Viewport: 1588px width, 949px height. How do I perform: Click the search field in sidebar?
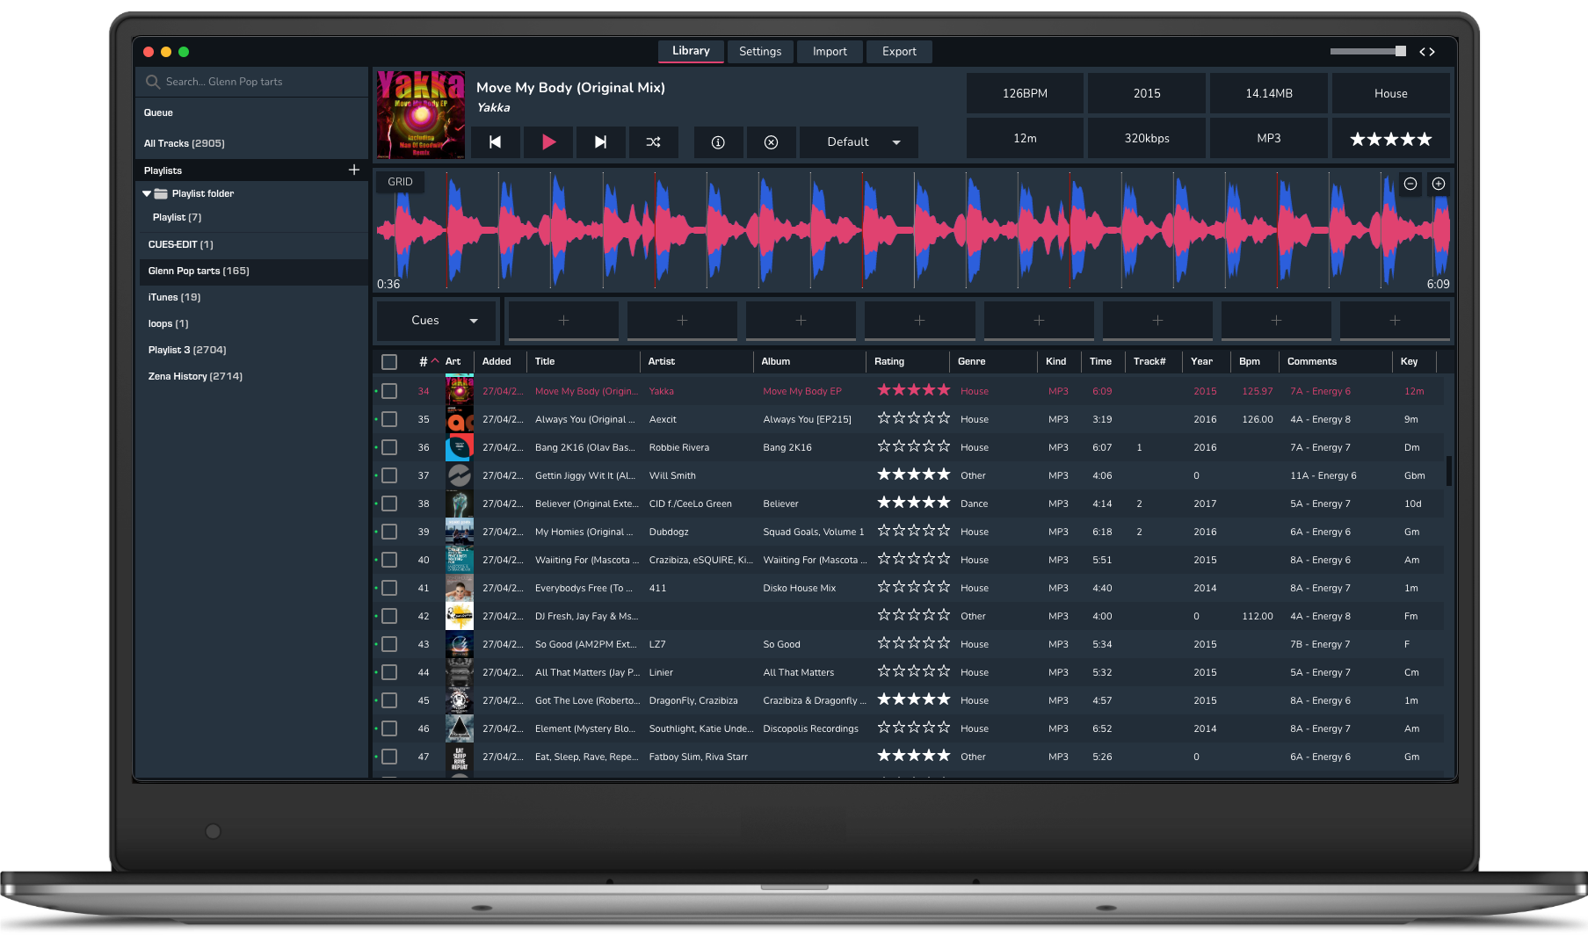[x=255, y=82]
